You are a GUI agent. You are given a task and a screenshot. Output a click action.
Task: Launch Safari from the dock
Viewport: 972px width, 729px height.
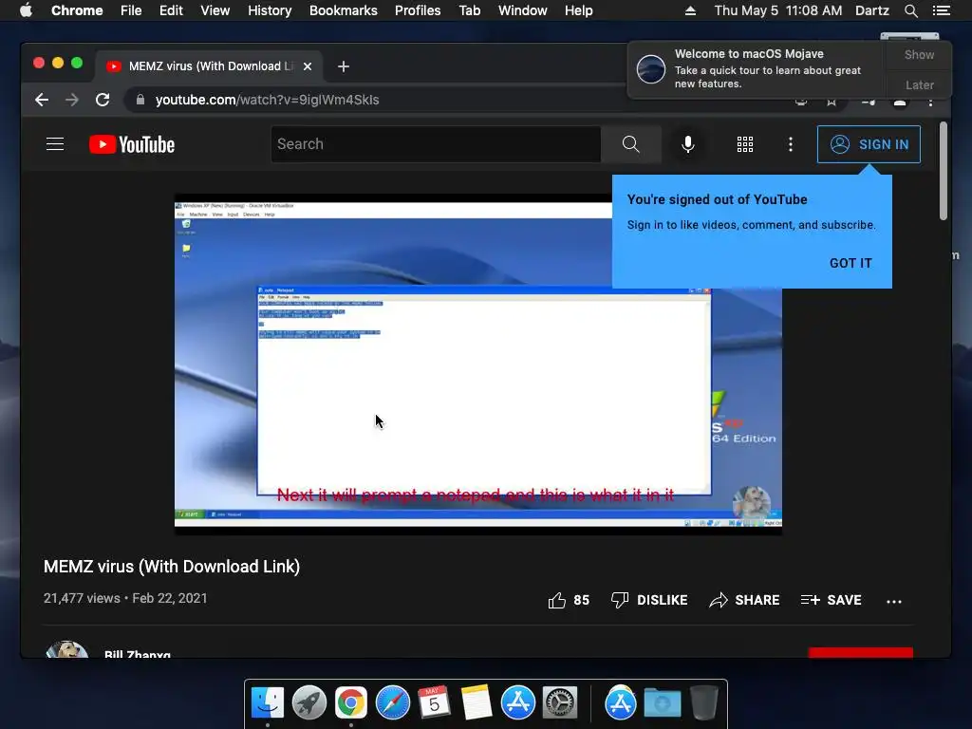coord(393,703)
